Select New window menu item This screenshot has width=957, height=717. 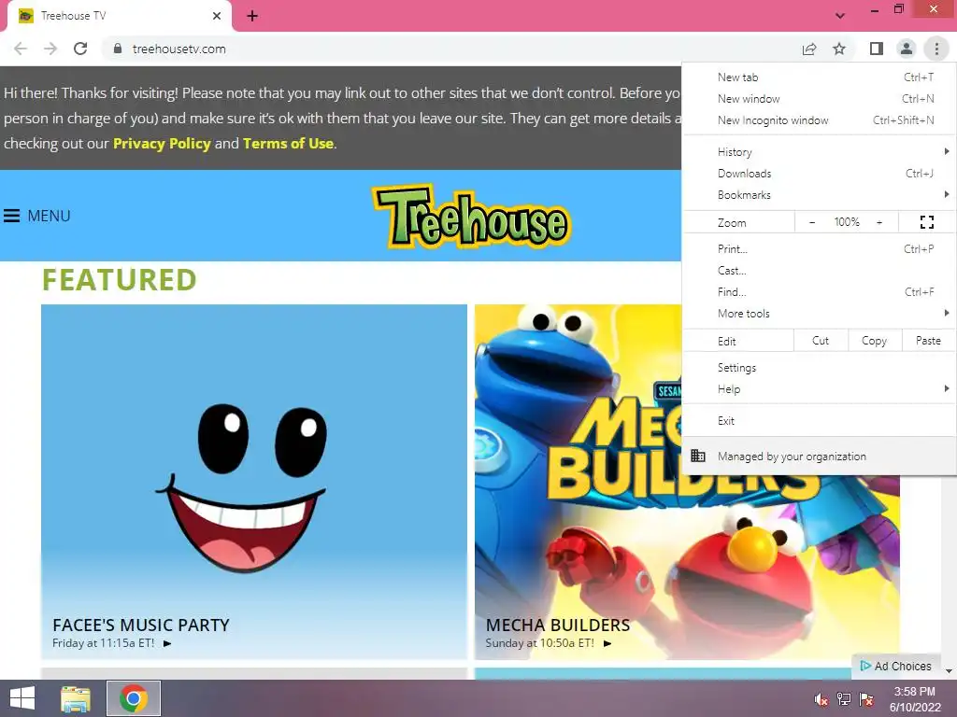pos(819,99)
